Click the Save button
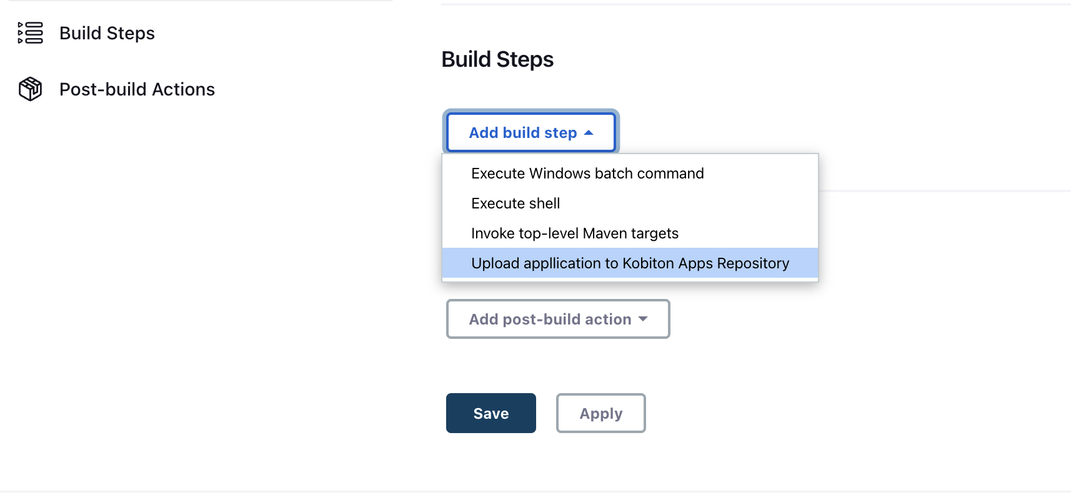The width and height of the screenshot is (1071, 493). [x=491, y=413]
